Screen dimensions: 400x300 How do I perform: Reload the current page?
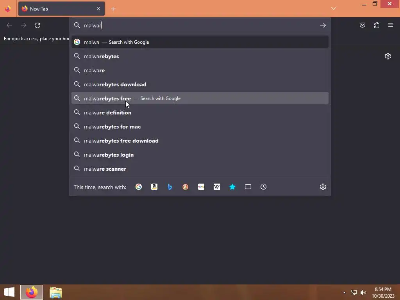point(37,25)
